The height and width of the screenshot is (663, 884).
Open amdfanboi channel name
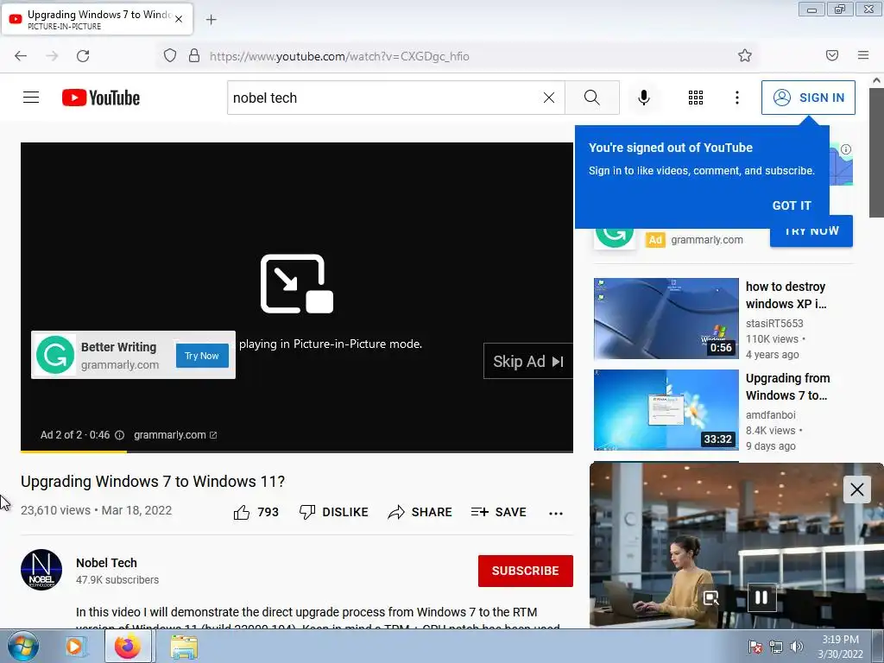click(x=771, y=415)
